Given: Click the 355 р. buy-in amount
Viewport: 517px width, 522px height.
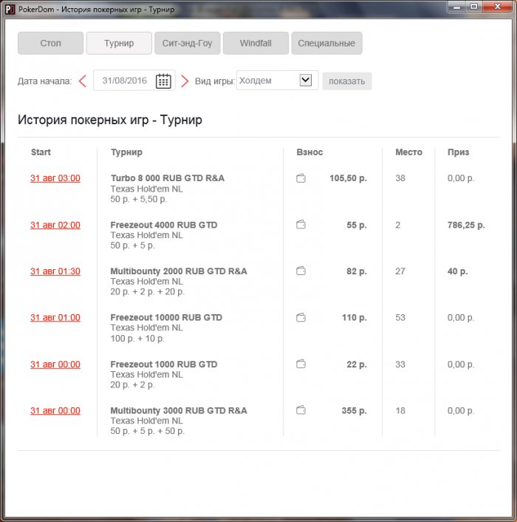Looking at the screenshot, I should [354, 410].
